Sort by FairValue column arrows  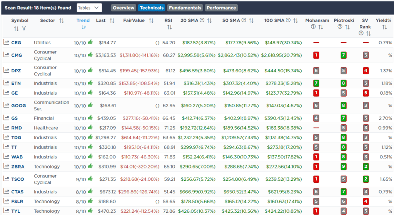151,21
